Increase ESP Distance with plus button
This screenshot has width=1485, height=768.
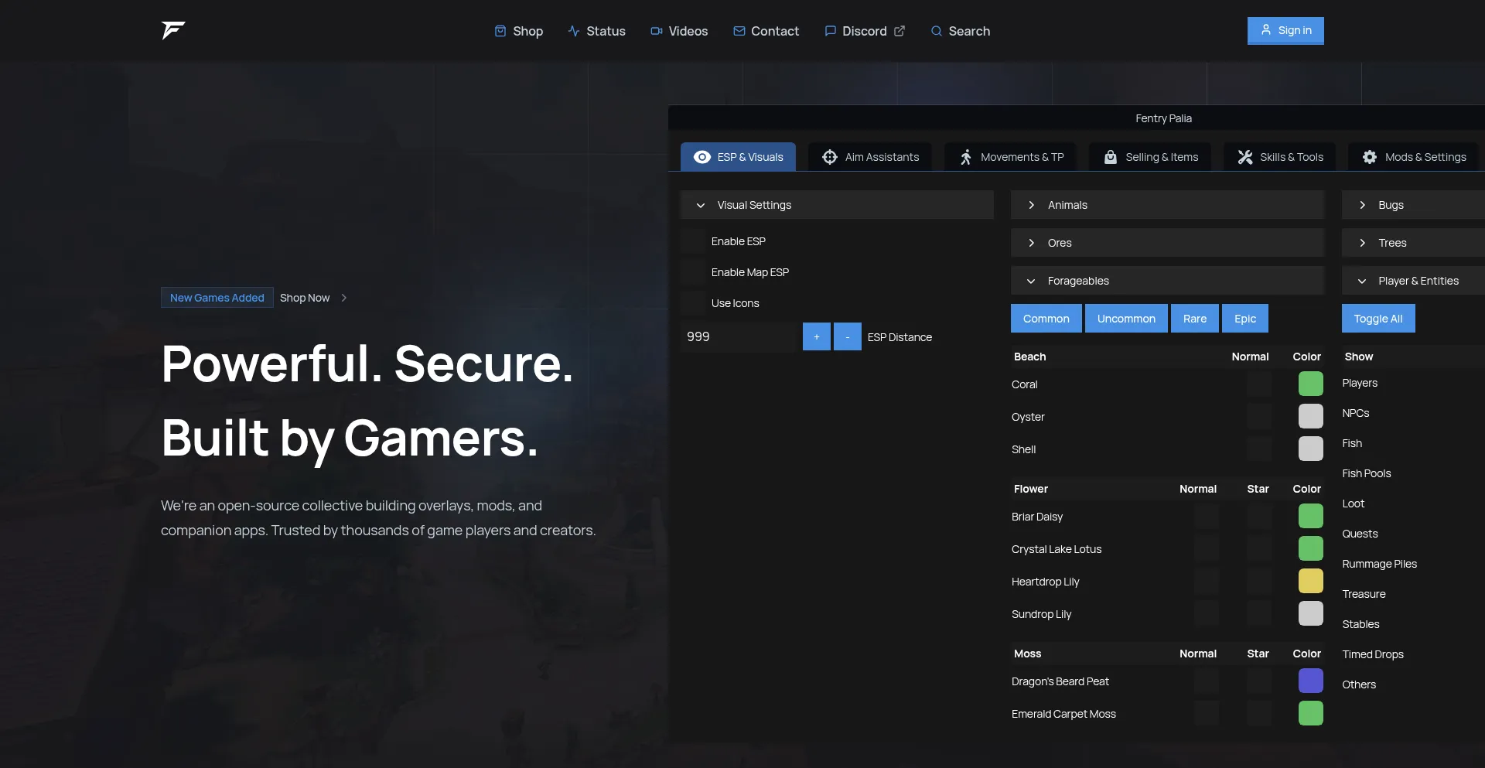coord(816,337)
